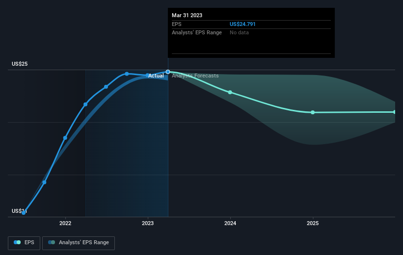Click the EPS legend color swatch
The height and width of the screenshot is (255, 403).
[x=17, y=242]
